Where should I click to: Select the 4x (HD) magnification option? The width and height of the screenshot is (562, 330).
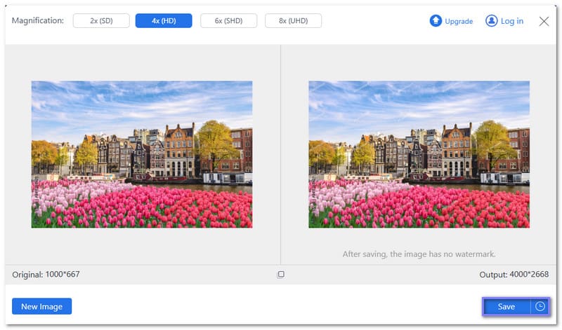[x=164, y=21]
